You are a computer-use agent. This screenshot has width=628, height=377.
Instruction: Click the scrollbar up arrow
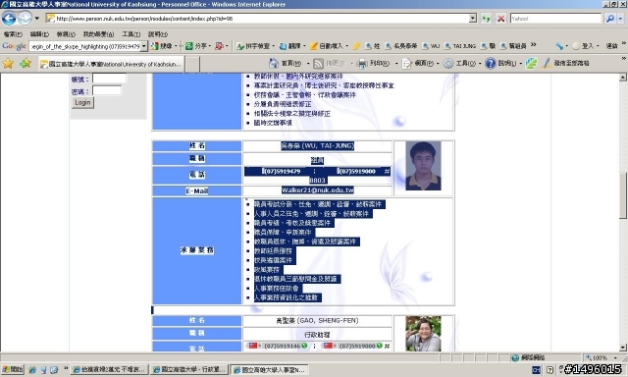(x=623, y=78)
